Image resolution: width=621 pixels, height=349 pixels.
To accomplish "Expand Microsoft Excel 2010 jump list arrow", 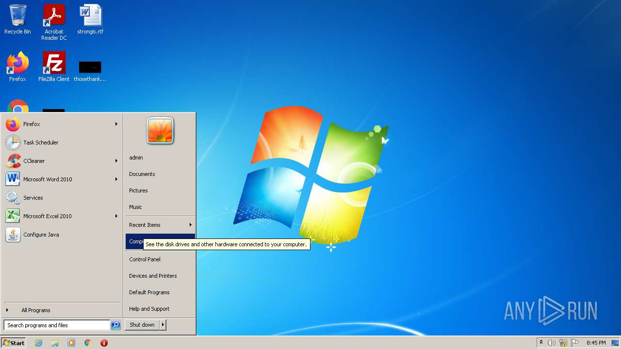I will (116, 216).
